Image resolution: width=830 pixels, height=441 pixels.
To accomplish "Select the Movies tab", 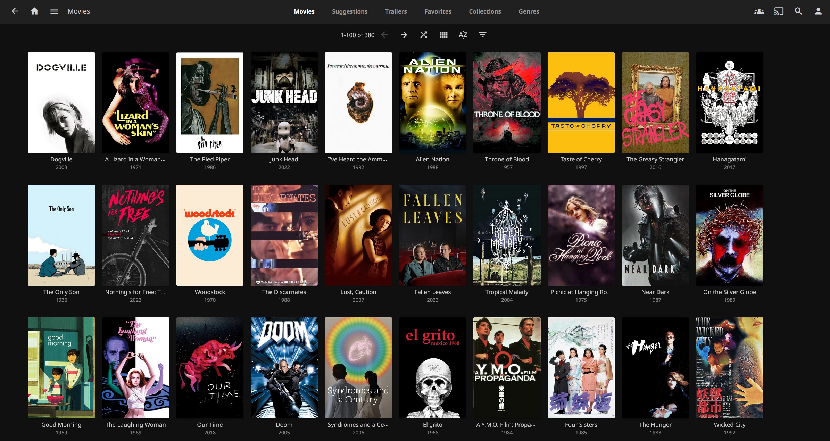I will (x=304, y=11).
